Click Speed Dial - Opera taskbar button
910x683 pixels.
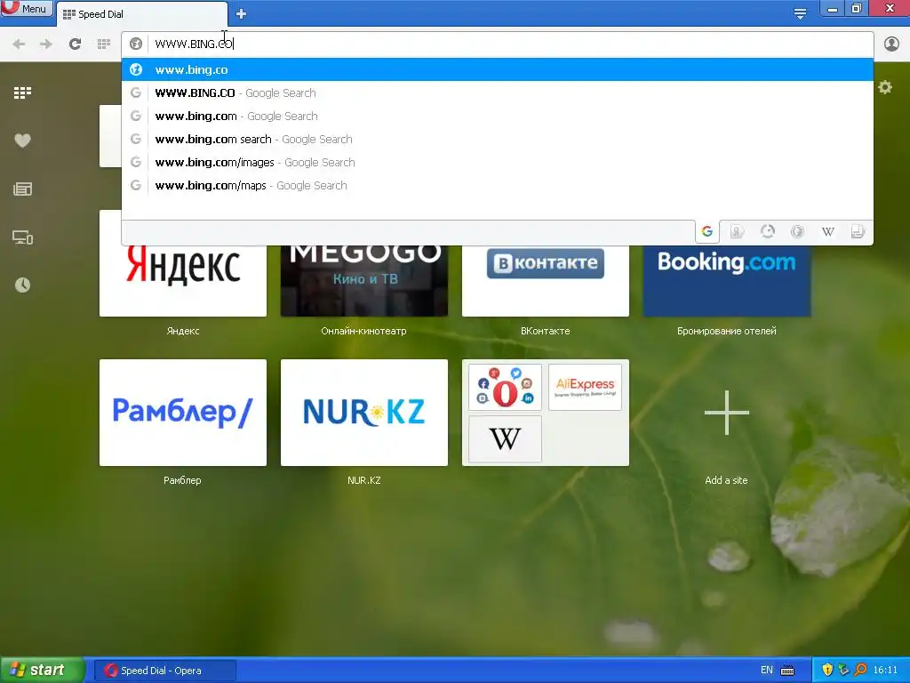click(164, 671)
